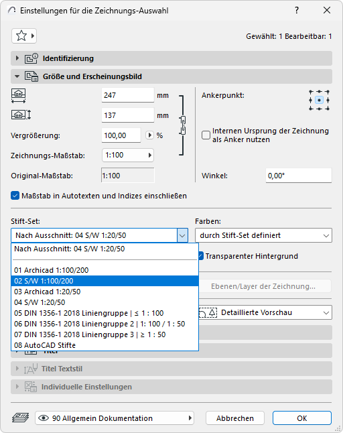Choose 06 DIN 1356-1 Liniengruppe 2
The height and width of the screenshot is (433, 343).
(105, 324)
